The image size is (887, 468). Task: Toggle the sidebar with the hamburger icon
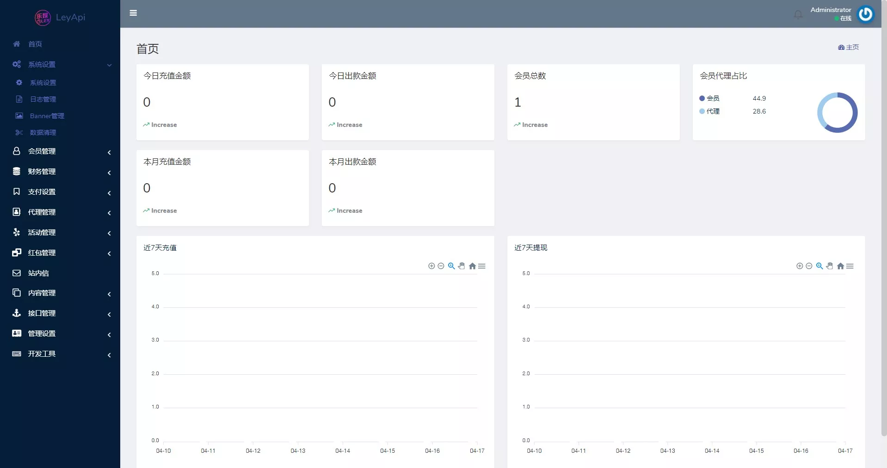134,13
